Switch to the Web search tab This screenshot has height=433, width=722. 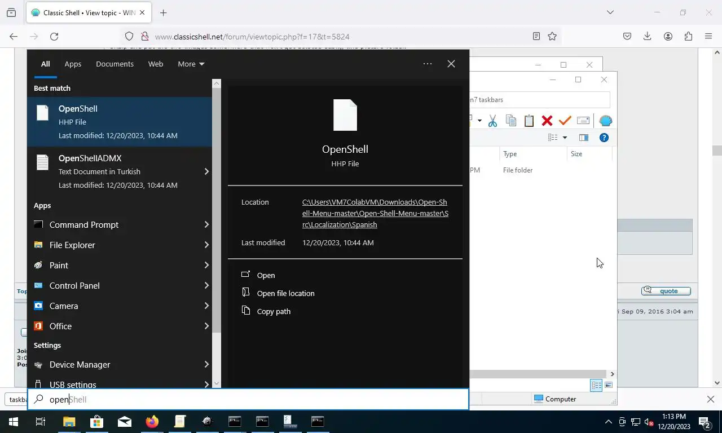[x=156, y=64]
